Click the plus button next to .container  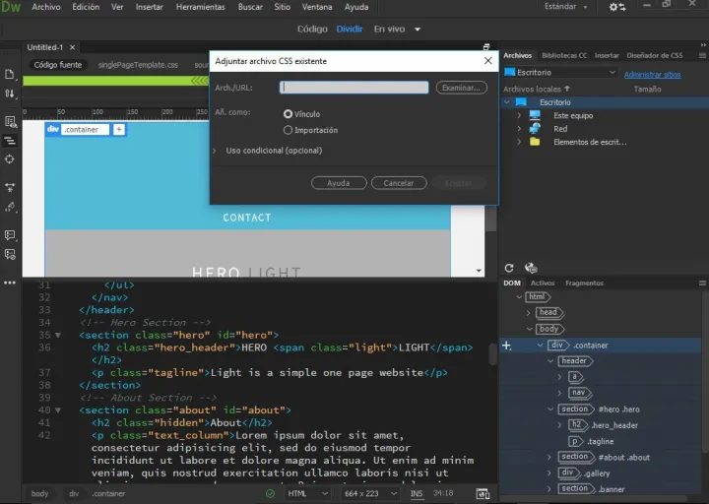click(119, 129)
